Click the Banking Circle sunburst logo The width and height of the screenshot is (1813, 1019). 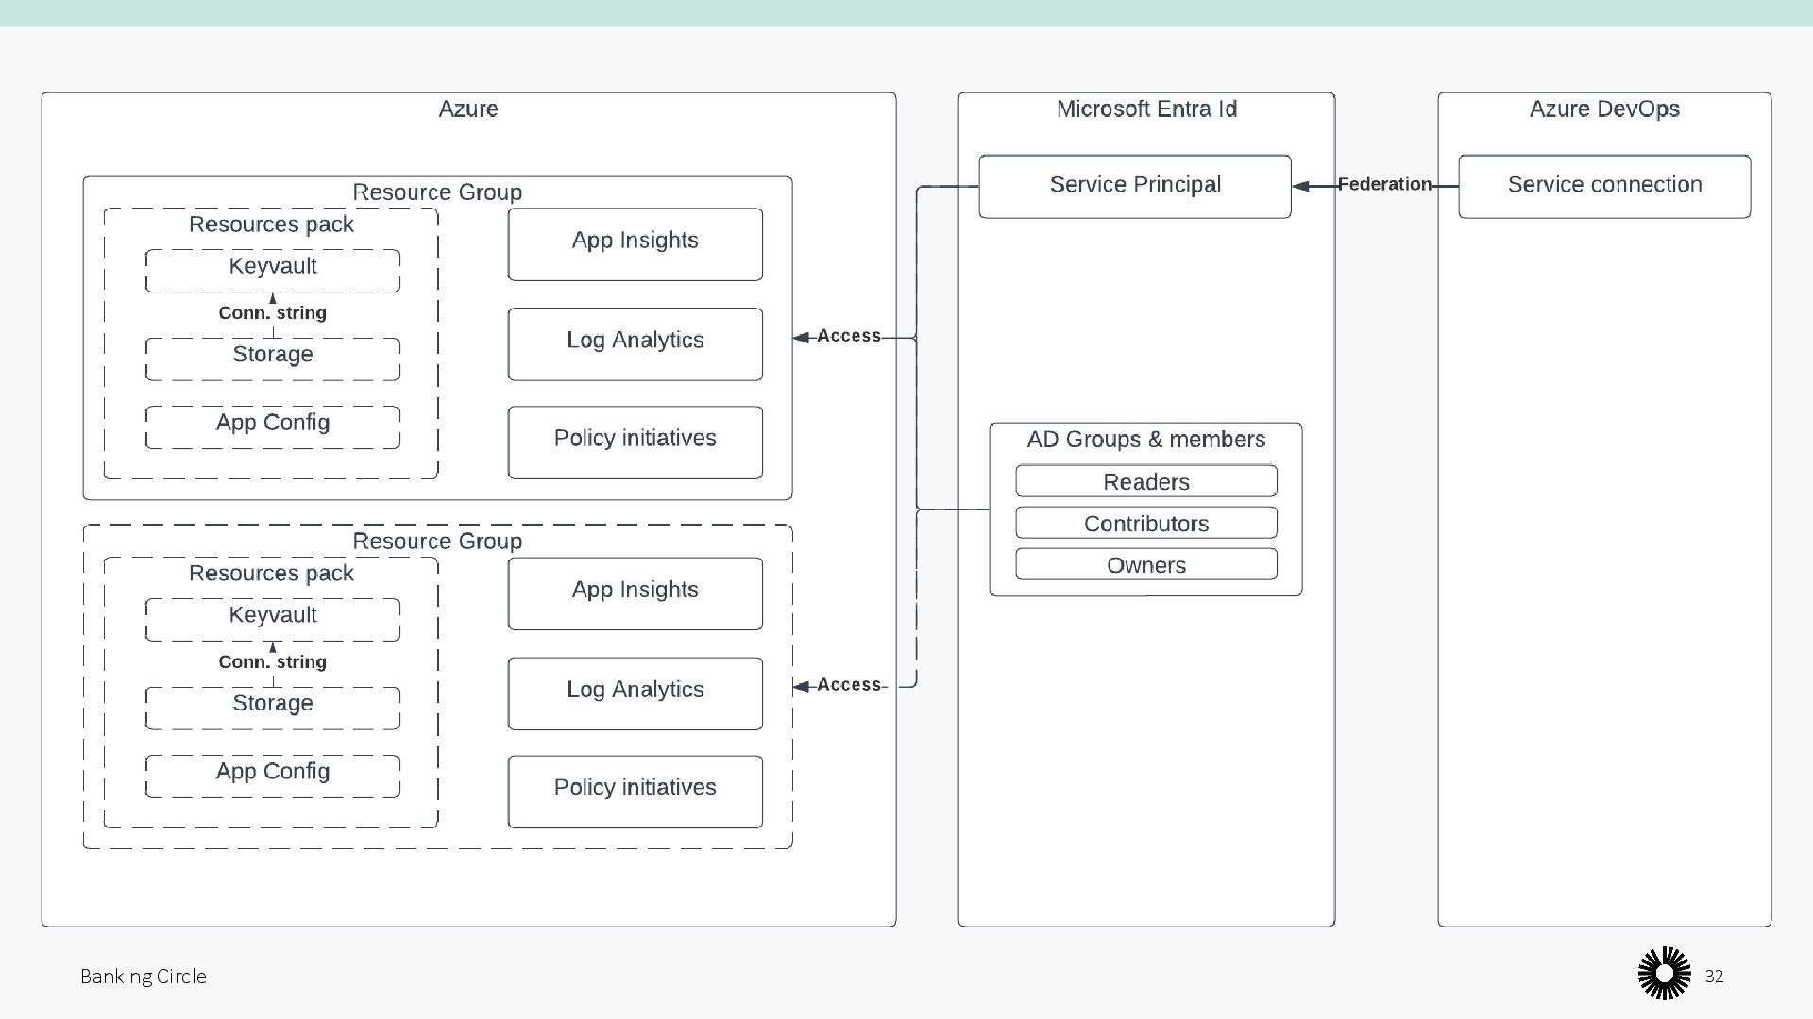click(x=1664, y=975)
